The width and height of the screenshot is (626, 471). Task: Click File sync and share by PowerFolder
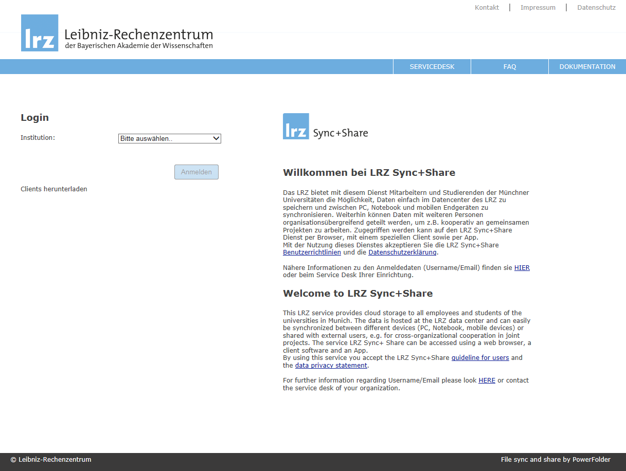coord(556,460)
